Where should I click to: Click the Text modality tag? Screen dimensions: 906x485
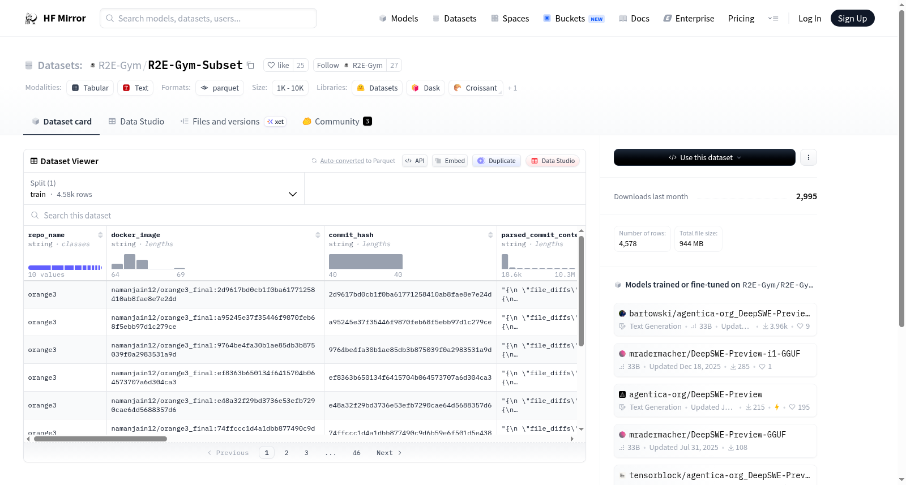135,88
